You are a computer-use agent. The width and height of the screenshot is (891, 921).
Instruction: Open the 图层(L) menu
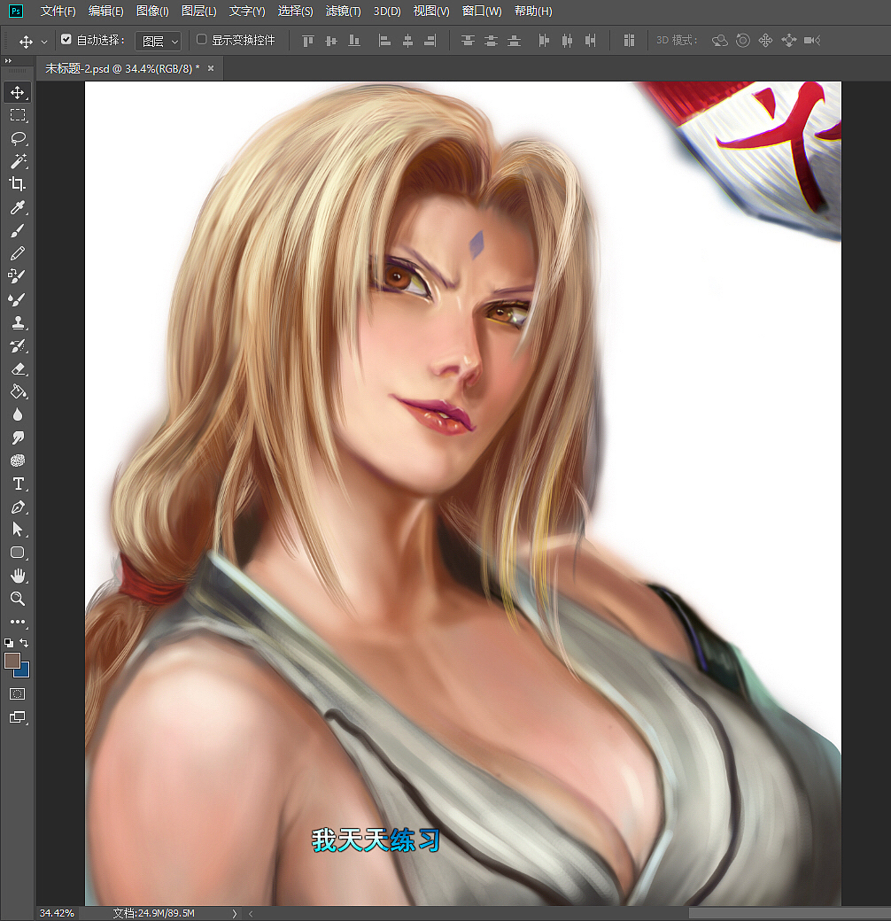tap(199, 12)
